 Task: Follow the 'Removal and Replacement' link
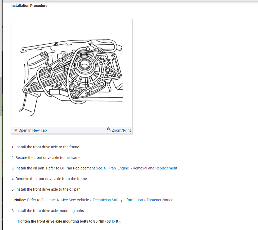(x=155, y=168)
